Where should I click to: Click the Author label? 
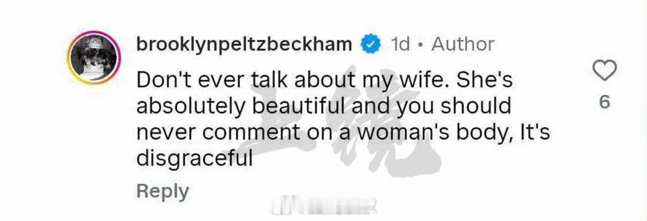(462, 44)
